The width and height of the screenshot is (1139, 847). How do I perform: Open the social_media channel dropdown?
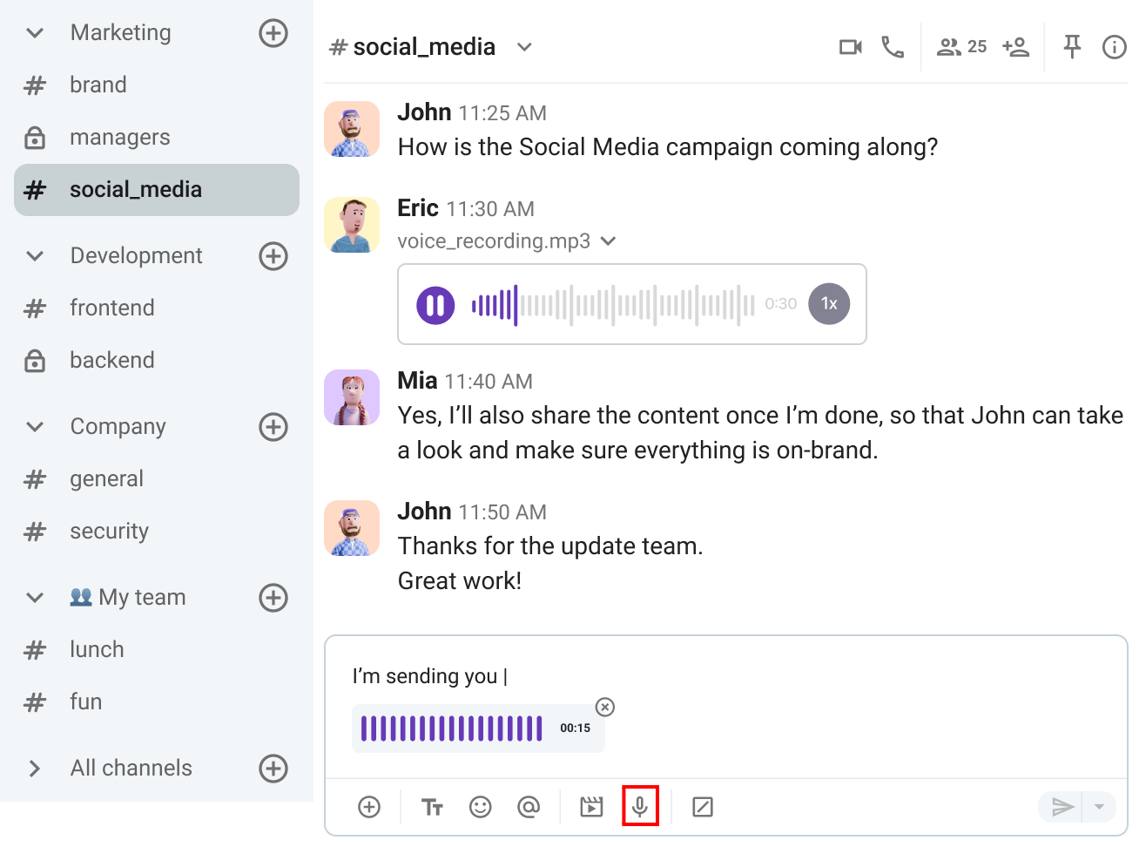[523, 47]
